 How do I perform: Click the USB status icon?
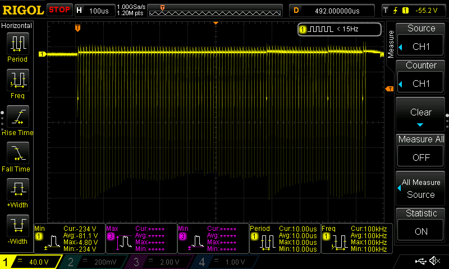click(x=421, y=261)
